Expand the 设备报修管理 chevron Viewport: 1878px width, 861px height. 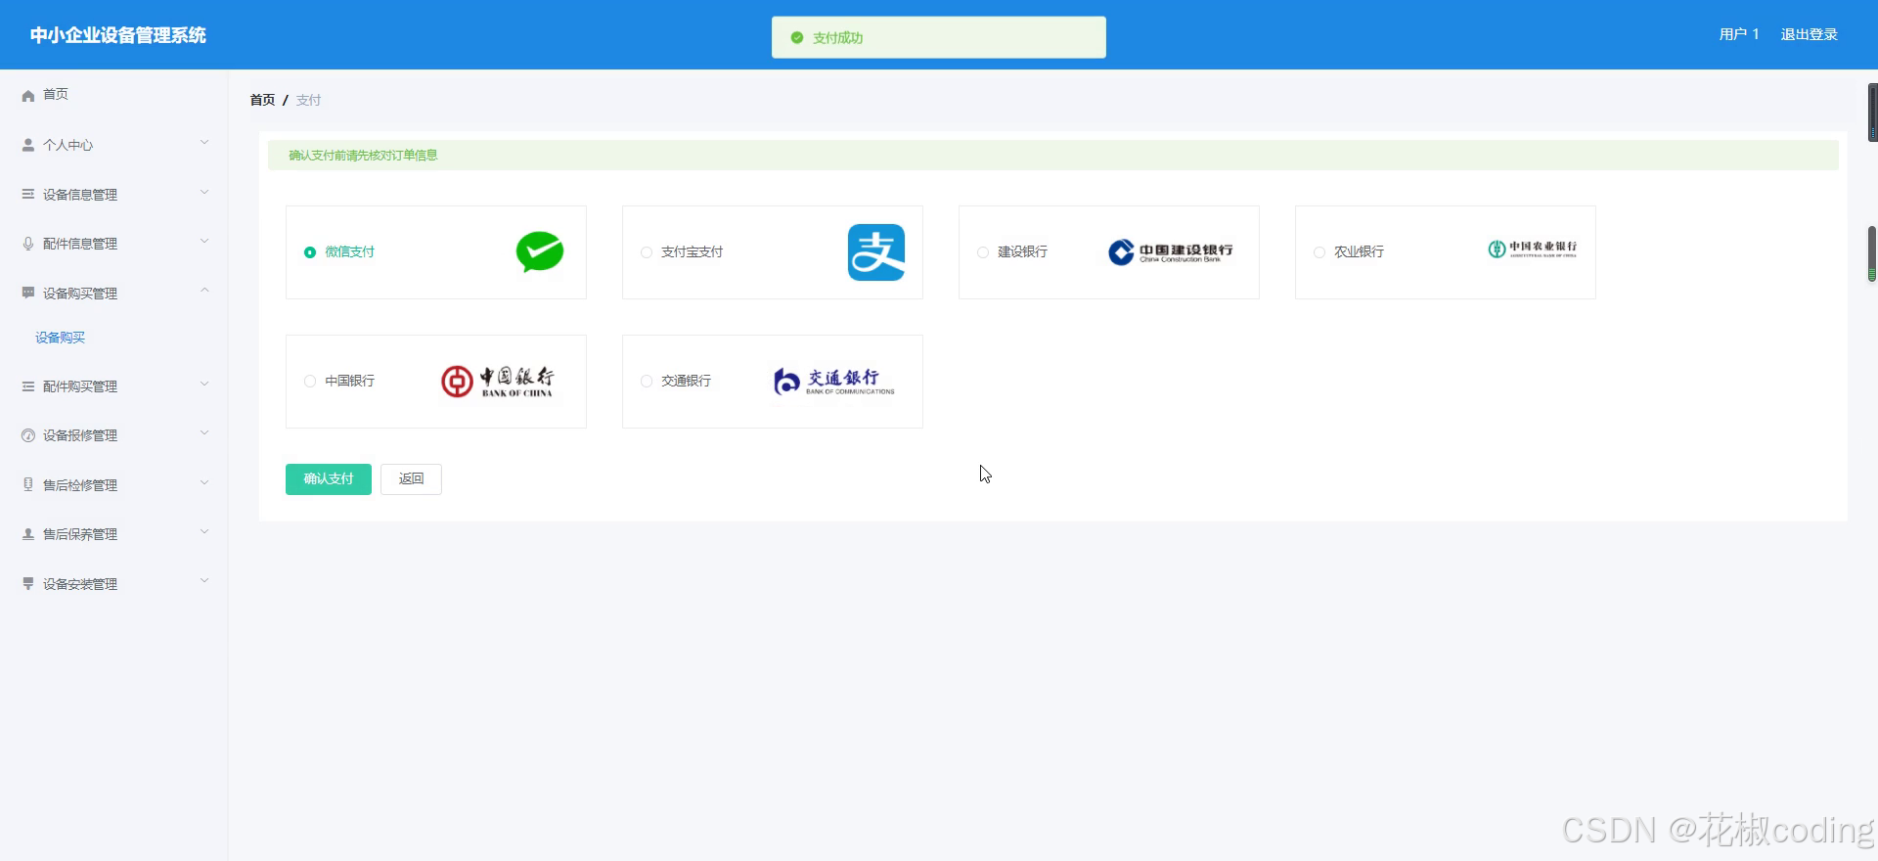[204, 433]
